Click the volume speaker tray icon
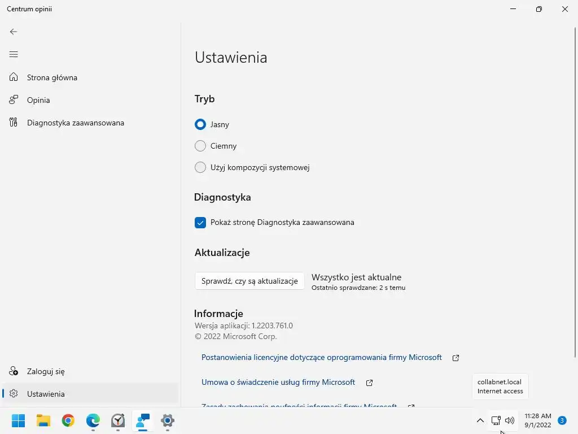 (x=510, y=420)
